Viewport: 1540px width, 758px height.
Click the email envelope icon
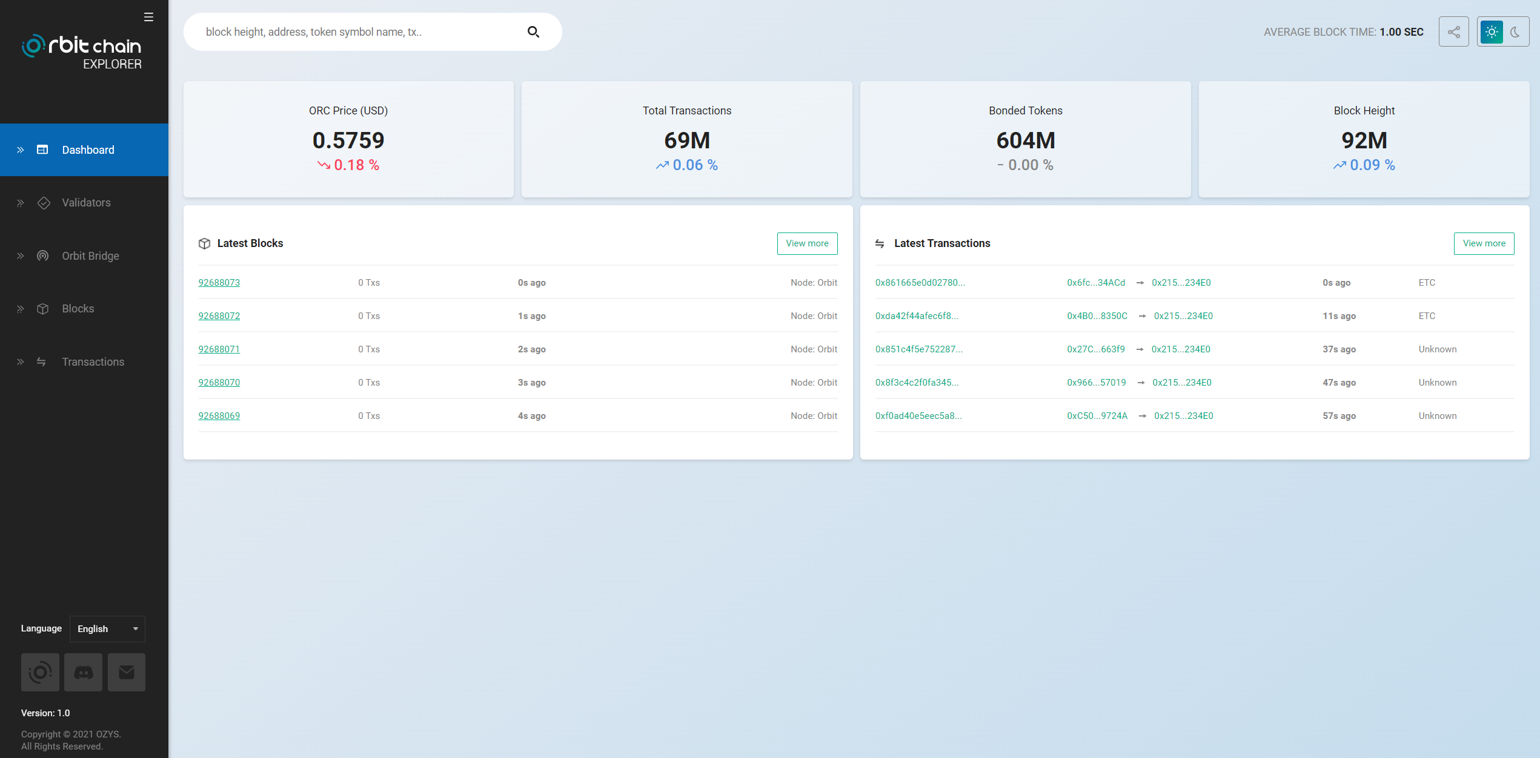point(127,672)
